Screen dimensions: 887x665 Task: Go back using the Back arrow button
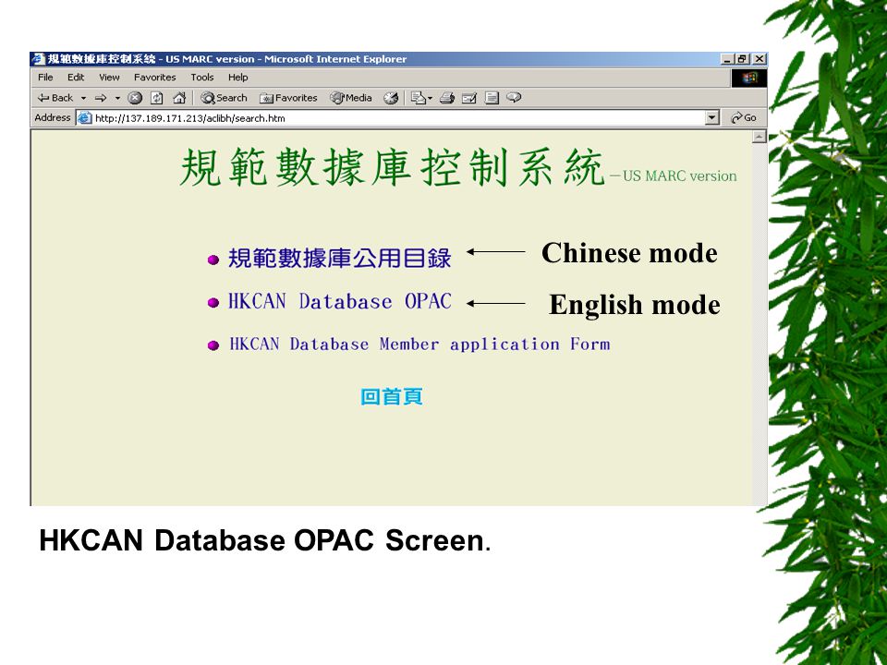tap(55, 98)
